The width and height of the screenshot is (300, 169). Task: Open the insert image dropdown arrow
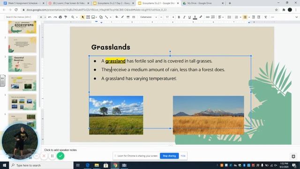pos(96,17)
